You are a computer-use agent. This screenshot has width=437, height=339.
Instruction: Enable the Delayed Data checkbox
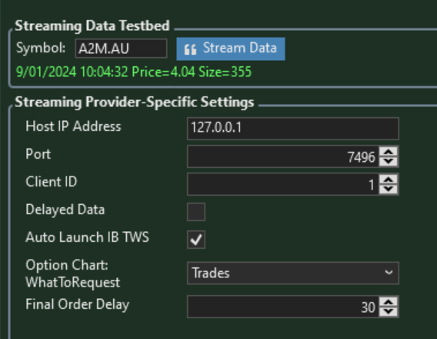pyautogui.click(x=196, y=212)
